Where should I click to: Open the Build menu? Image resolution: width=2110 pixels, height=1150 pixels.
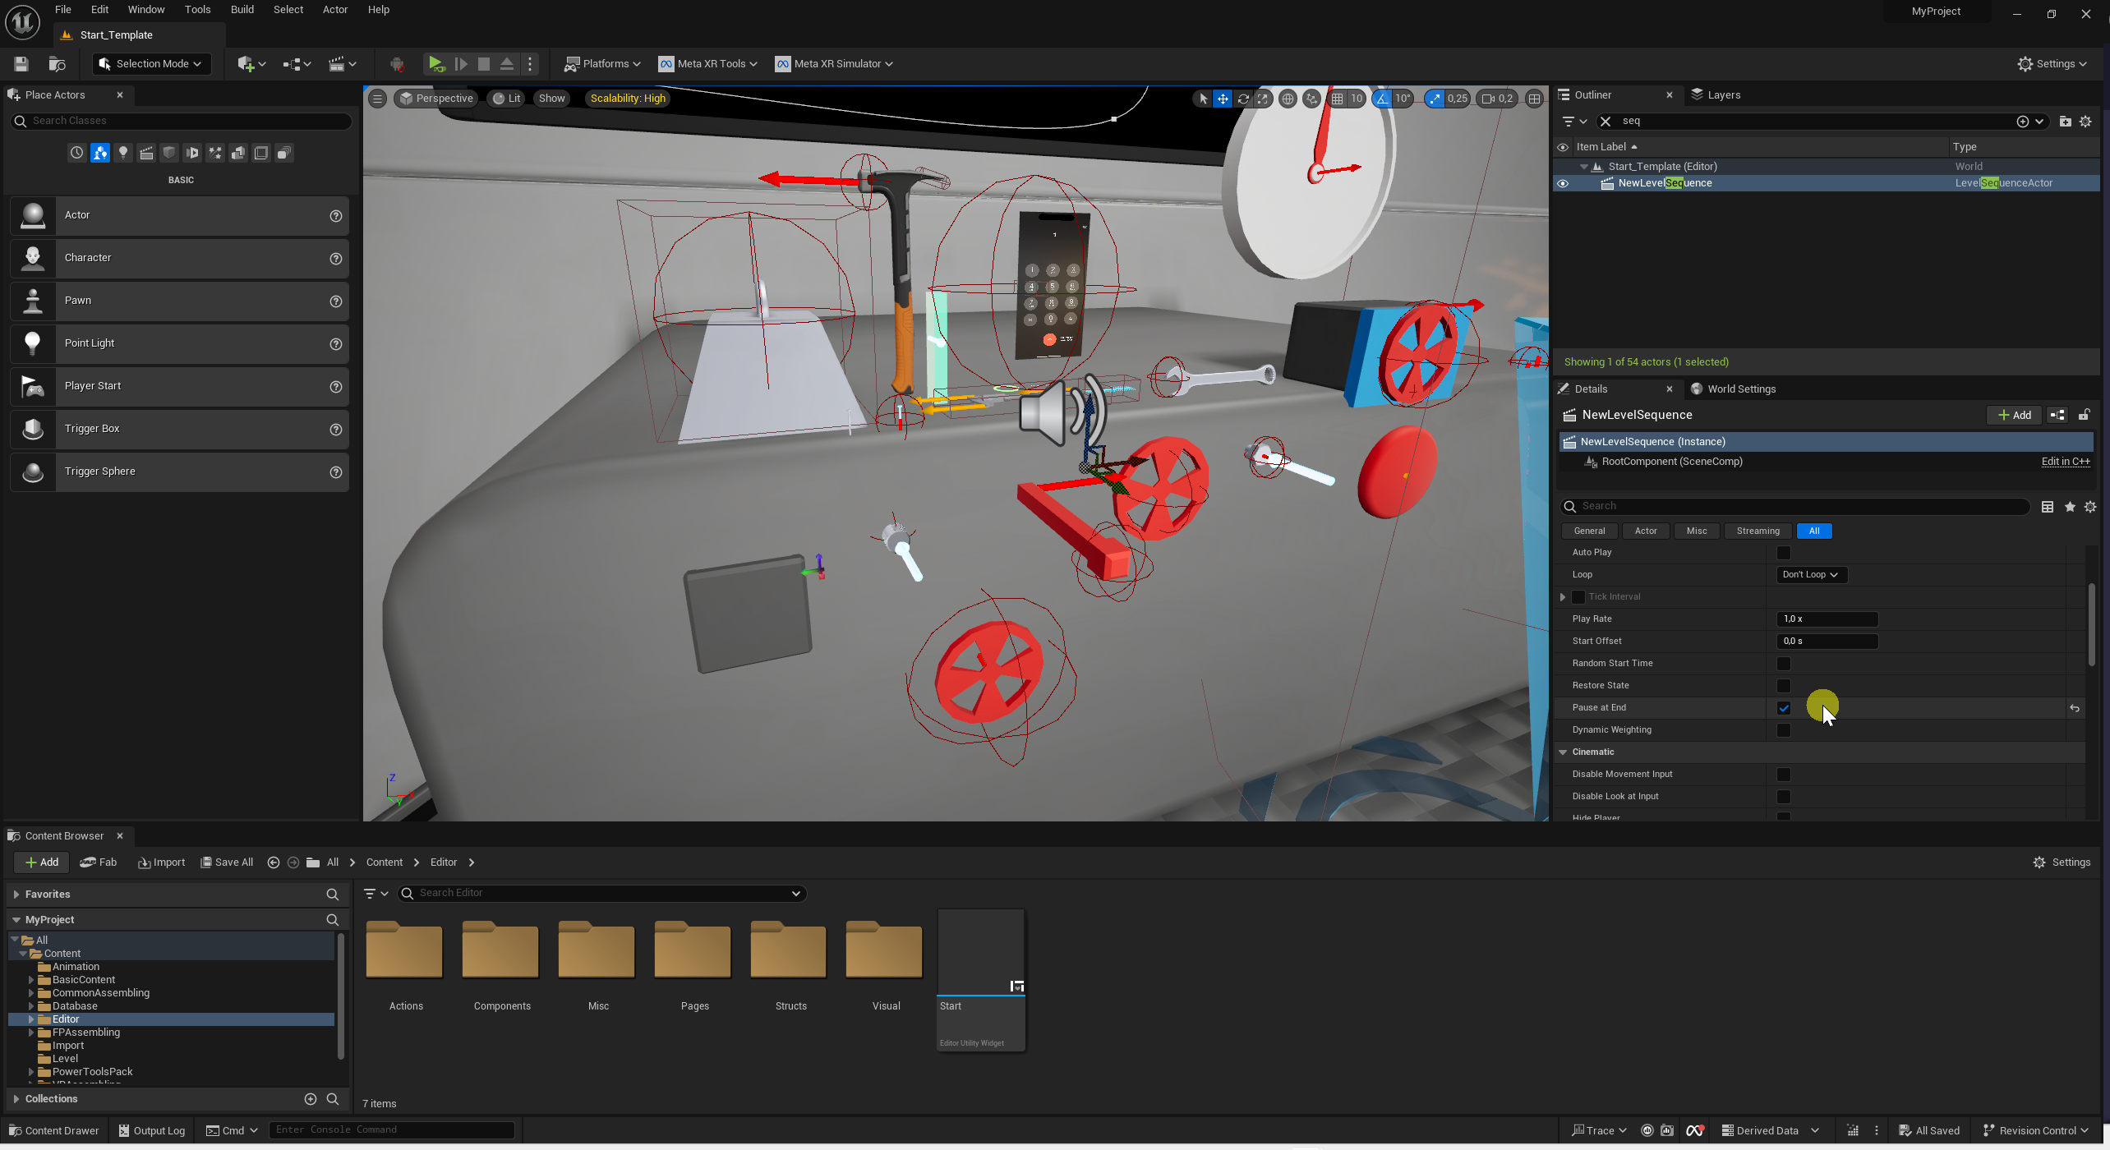(242, 10)
